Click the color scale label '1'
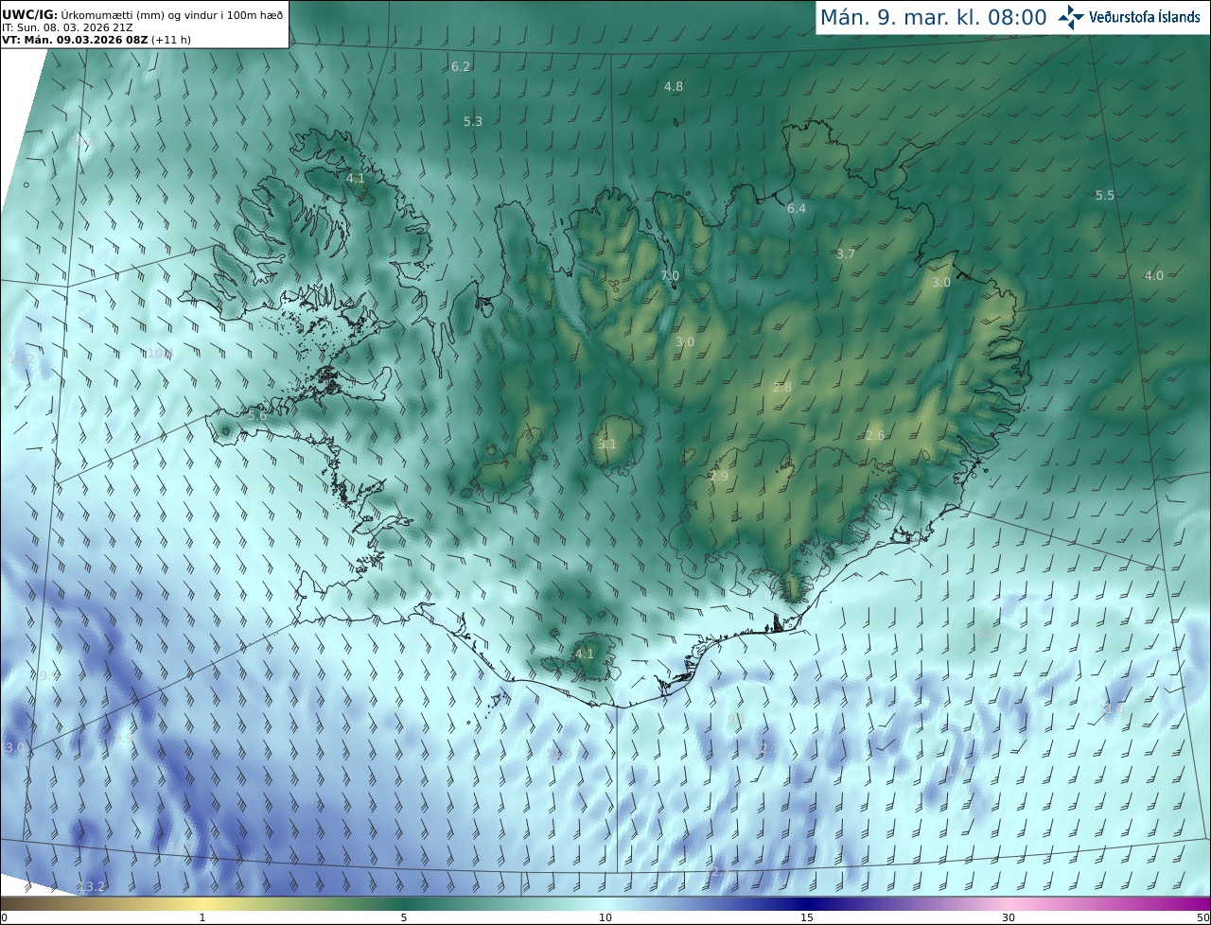This screenshot has width=1211, height=925. click(202, 917)
